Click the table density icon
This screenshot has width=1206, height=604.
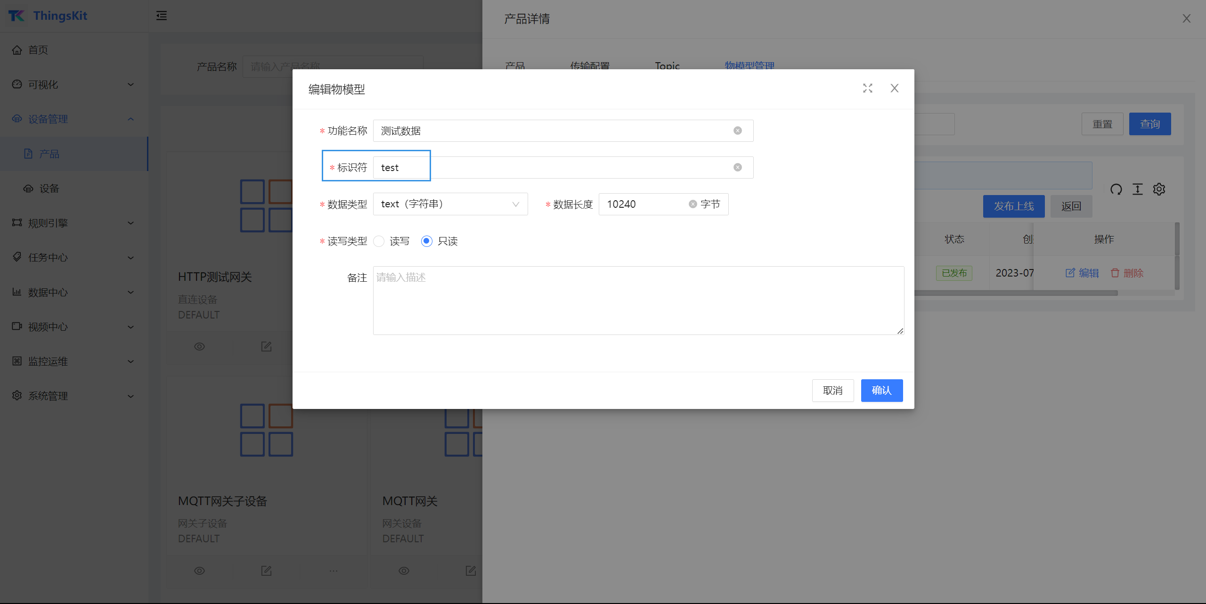pyautogui.click(x=1137, y=189)
